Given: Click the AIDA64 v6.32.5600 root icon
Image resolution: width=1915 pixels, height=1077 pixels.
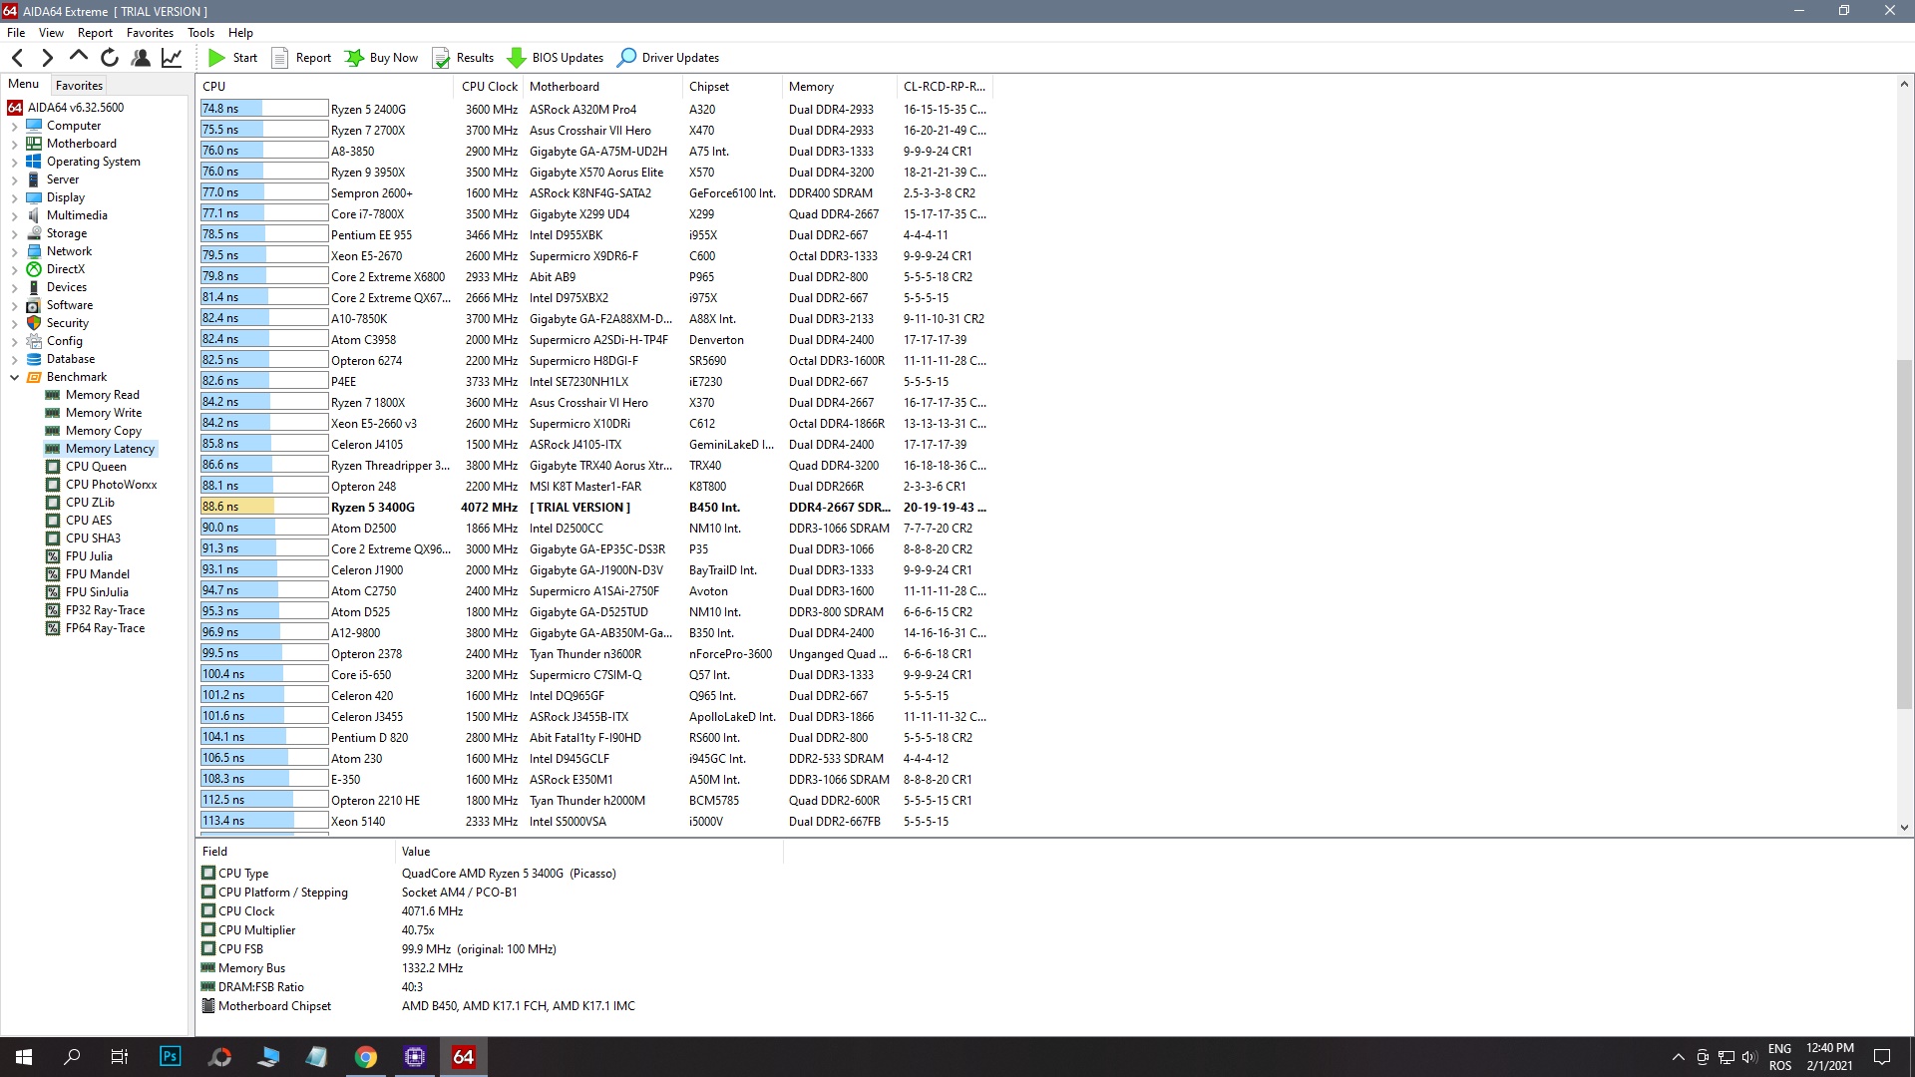Looking at the screenshot, I should tap(15, 108).
